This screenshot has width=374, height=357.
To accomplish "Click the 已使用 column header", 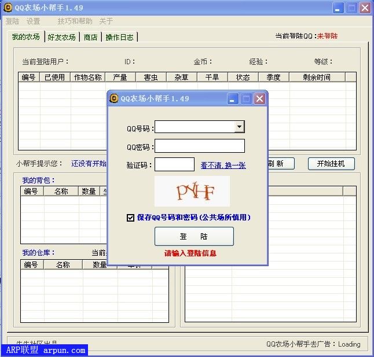I will point(55,77).
